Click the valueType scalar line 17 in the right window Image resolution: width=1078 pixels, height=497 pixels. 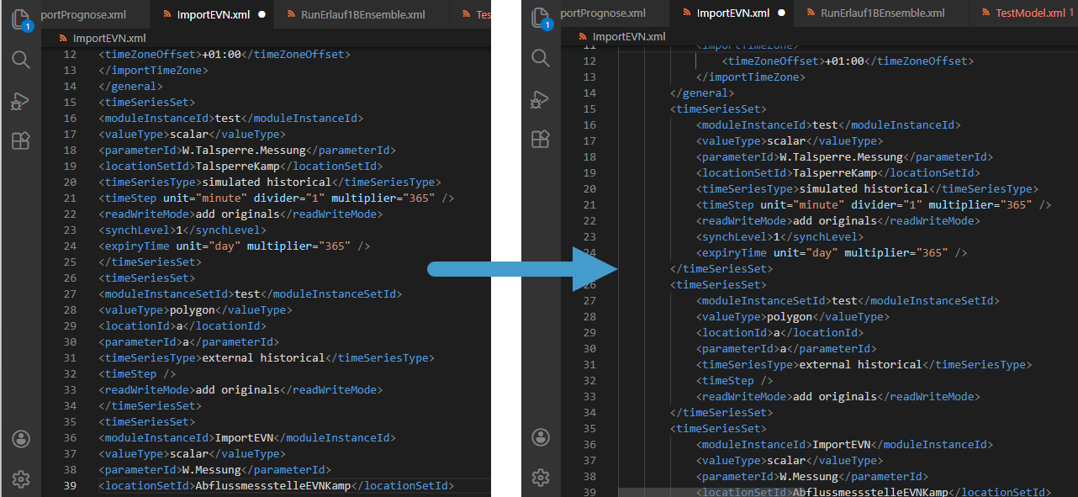click(x=790, y=140)
